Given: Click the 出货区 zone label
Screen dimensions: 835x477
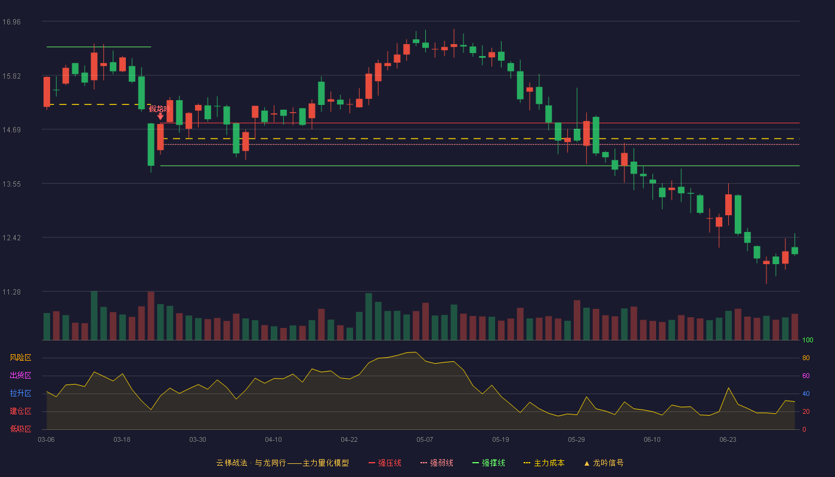Looking at the screenshot, I should coord(21,376).
